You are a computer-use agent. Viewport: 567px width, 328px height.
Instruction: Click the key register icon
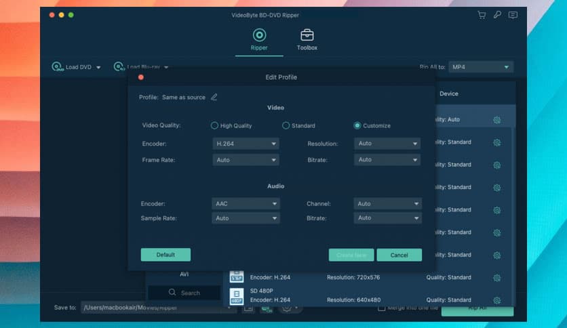(498, 15)
